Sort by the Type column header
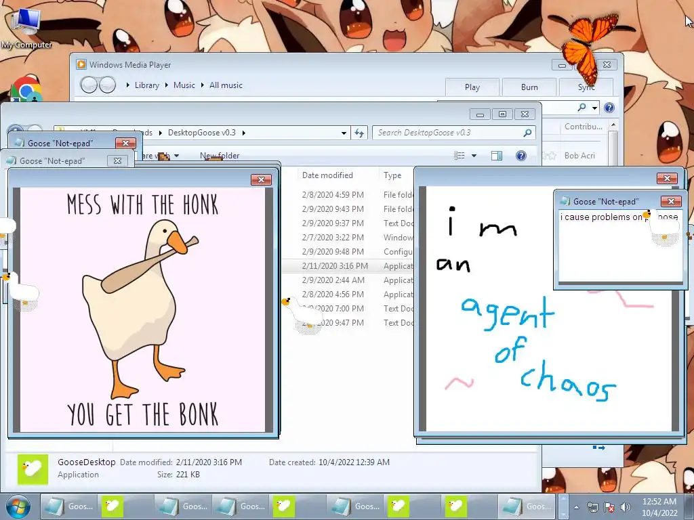 (392, 175)
